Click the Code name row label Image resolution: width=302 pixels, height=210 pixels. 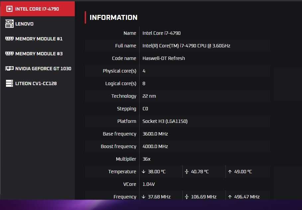124,58
